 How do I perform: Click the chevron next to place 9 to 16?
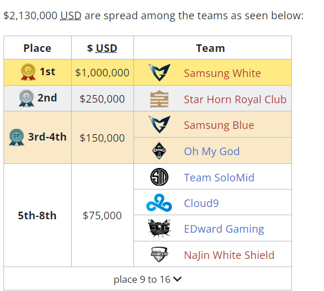[x=177, y=279]
